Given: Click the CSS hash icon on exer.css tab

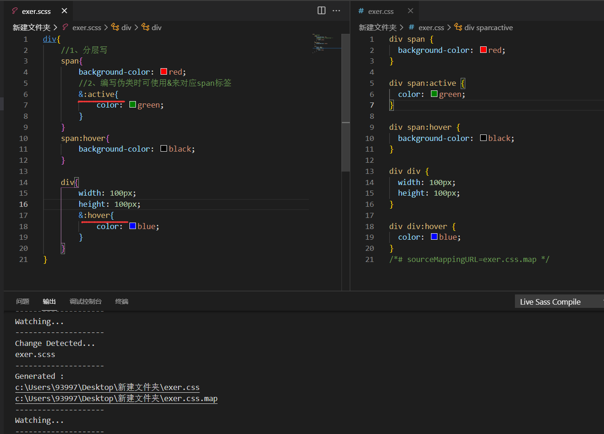Looking at the screenshot, I should coord(361,11).
